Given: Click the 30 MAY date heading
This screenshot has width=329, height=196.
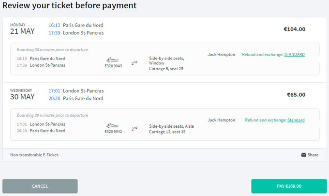Looking at the screenshot, I should (22, 97).
